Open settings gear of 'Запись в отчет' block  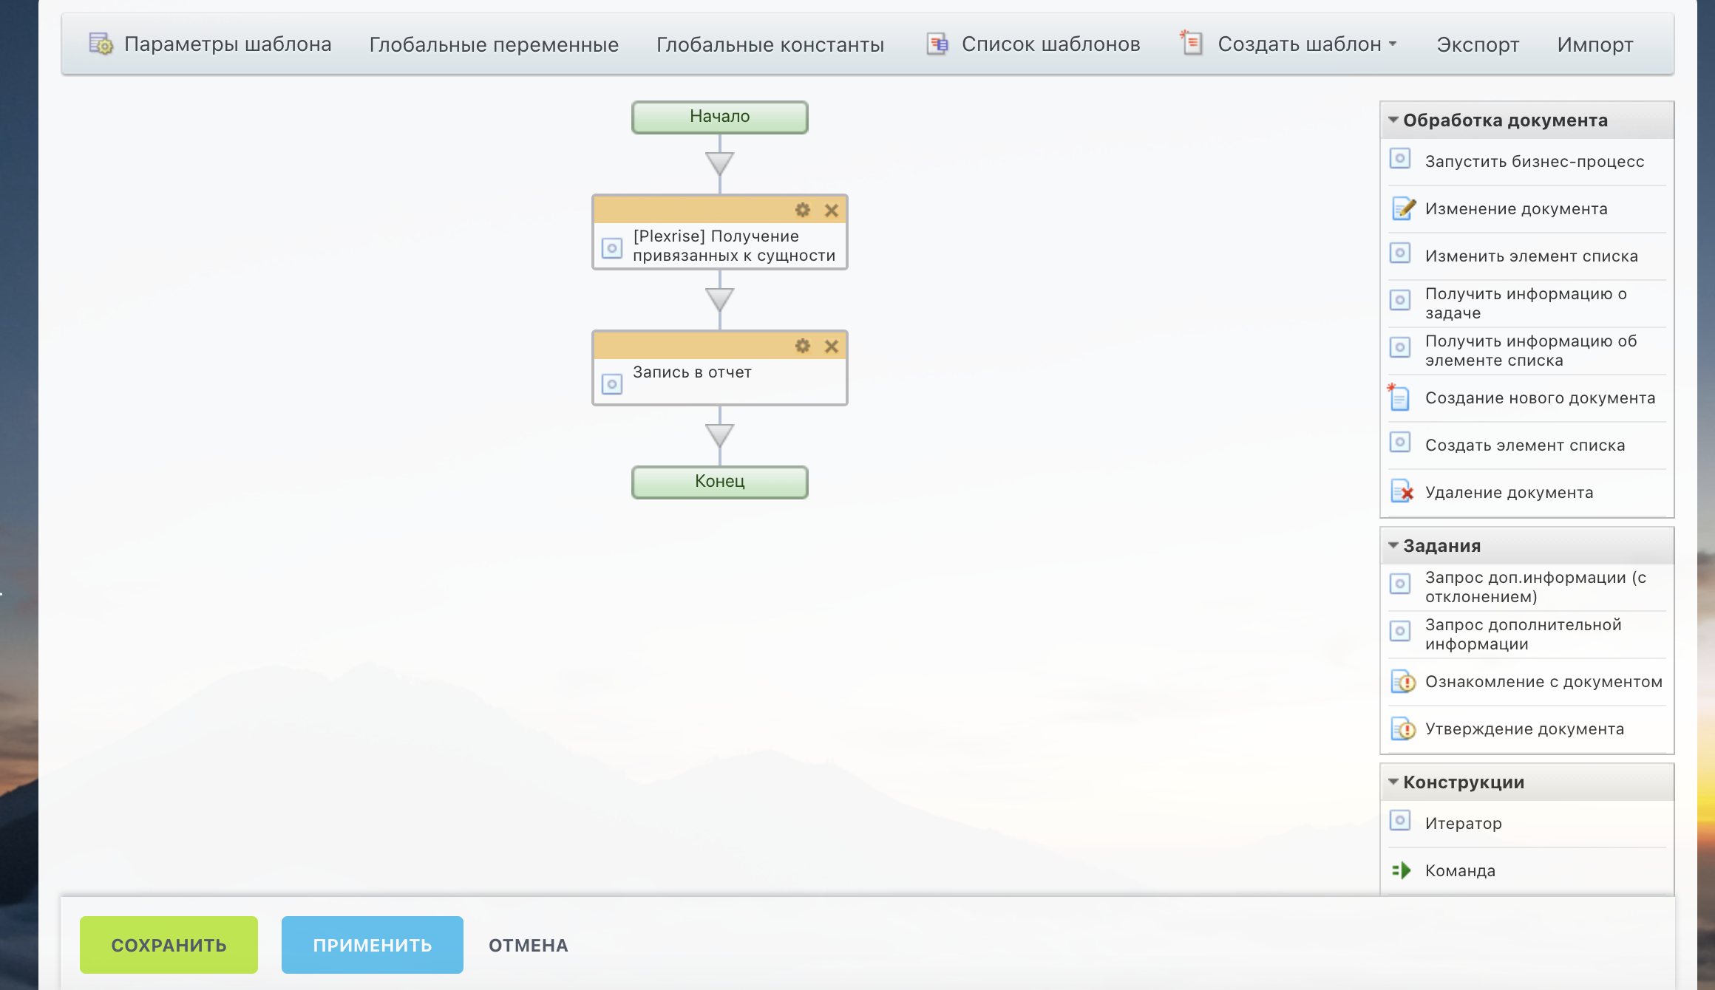[x=803, y=346]
